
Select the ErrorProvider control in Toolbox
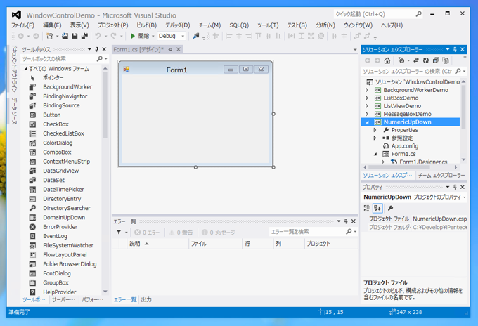point(61,227)
